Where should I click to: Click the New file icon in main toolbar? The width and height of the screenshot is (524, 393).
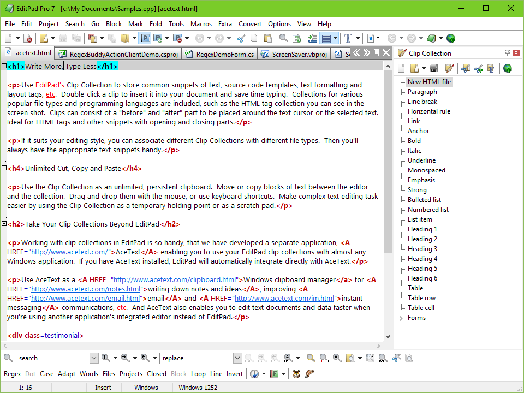8,38
